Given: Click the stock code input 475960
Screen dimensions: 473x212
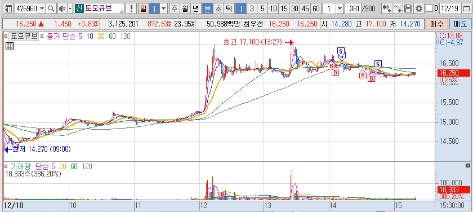Looking at the screenshot, I should [x=26, y=9].
